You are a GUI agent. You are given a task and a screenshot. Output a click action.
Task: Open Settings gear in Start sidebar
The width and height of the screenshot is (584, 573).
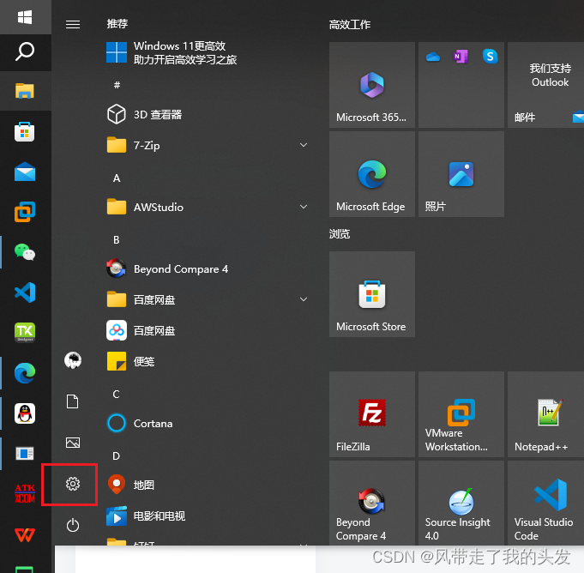pos(73,484)
